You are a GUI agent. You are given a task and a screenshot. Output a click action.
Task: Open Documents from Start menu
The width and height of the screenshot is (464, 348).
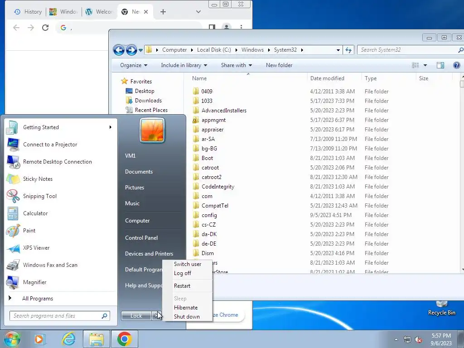(139, 172)
